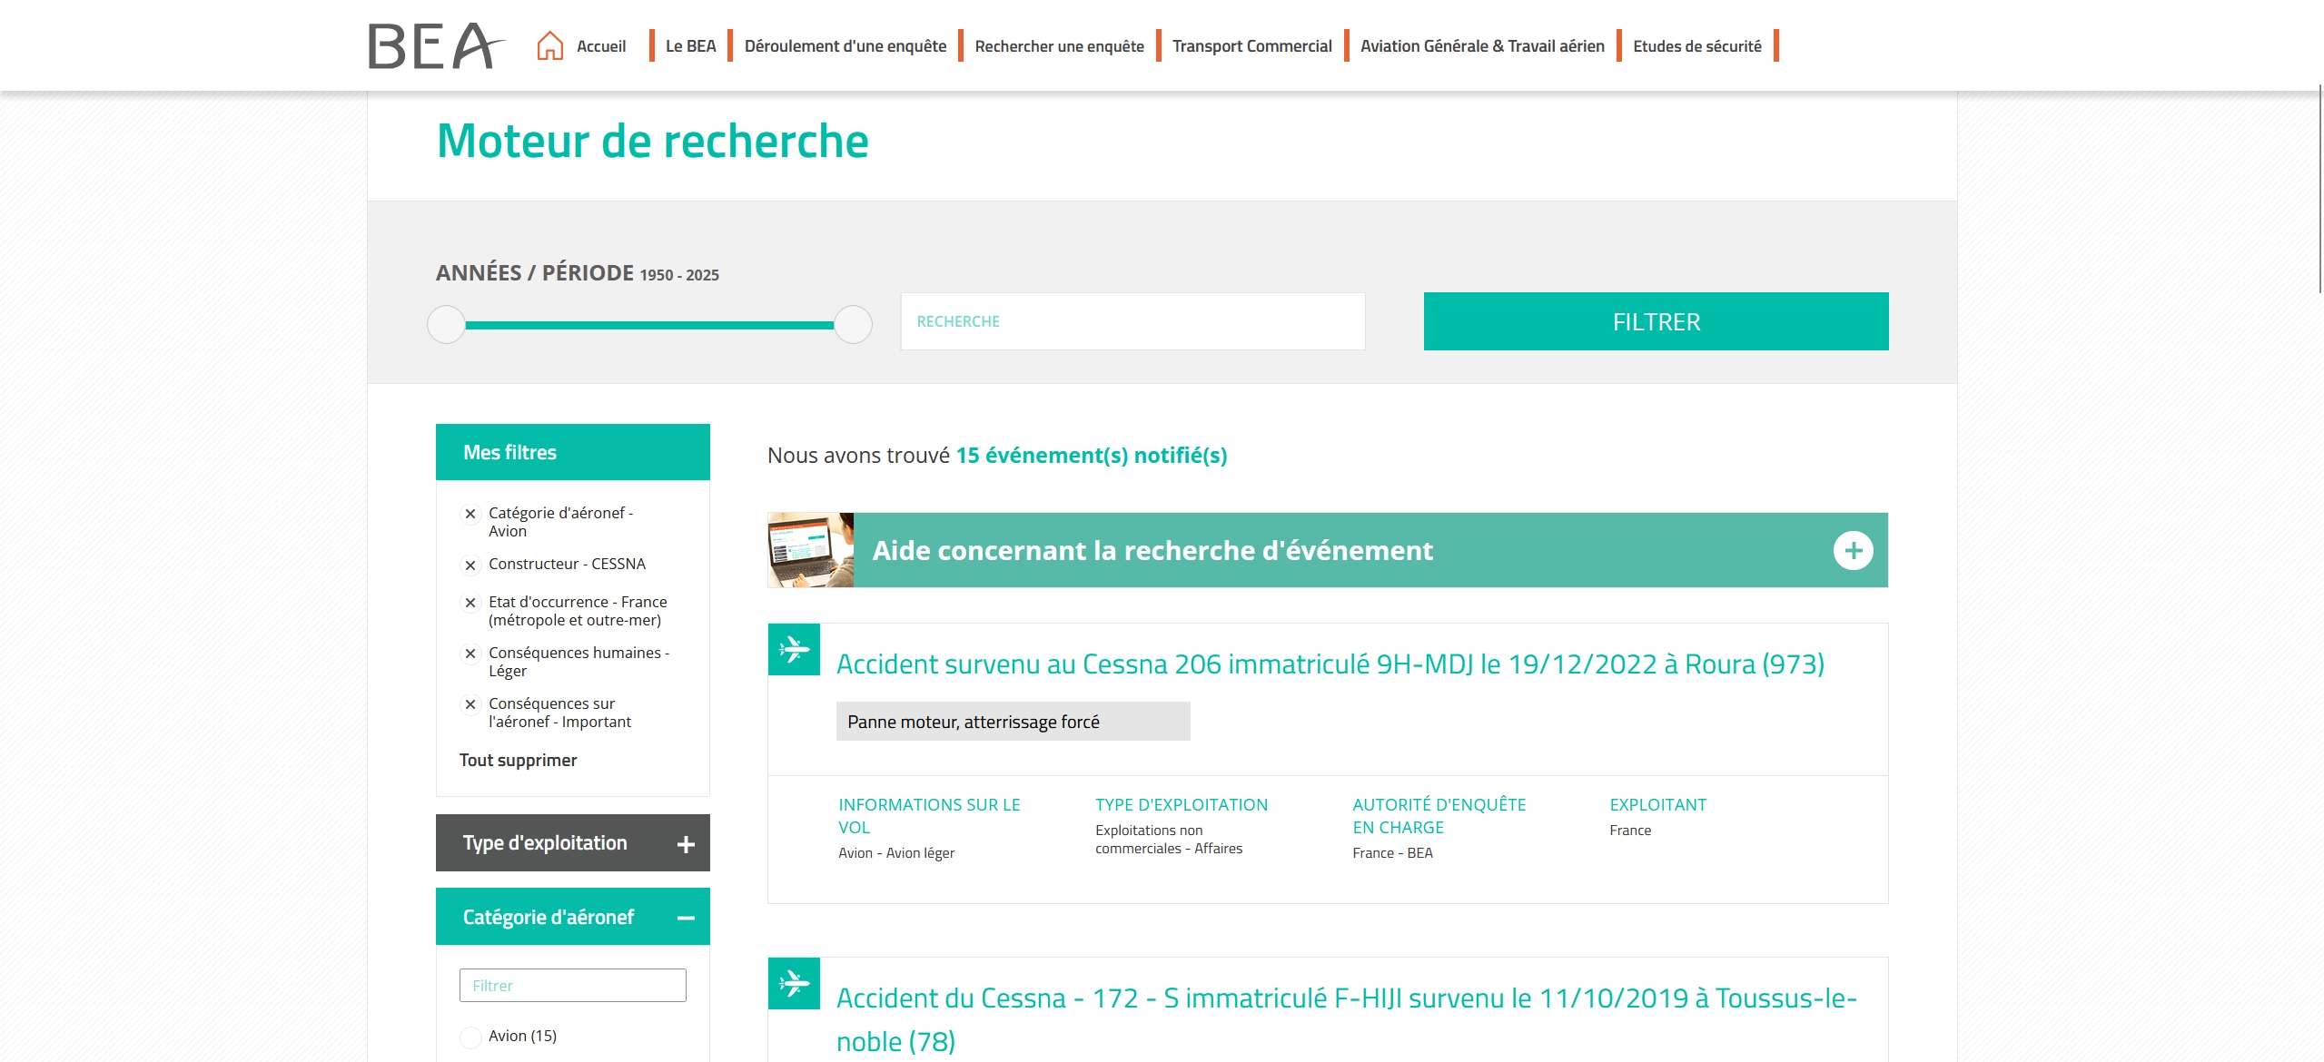Click the airplane icon beside the Cessna 172 result
The image size is (2324, 1062).
point(795,983)
